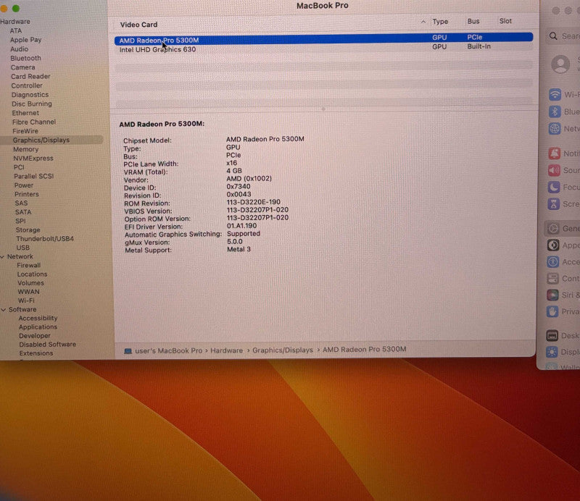Open Wi-Fi icon in System Settings
Image resolution: width=580 pixels, height=501 pixels.
point(555,95)
